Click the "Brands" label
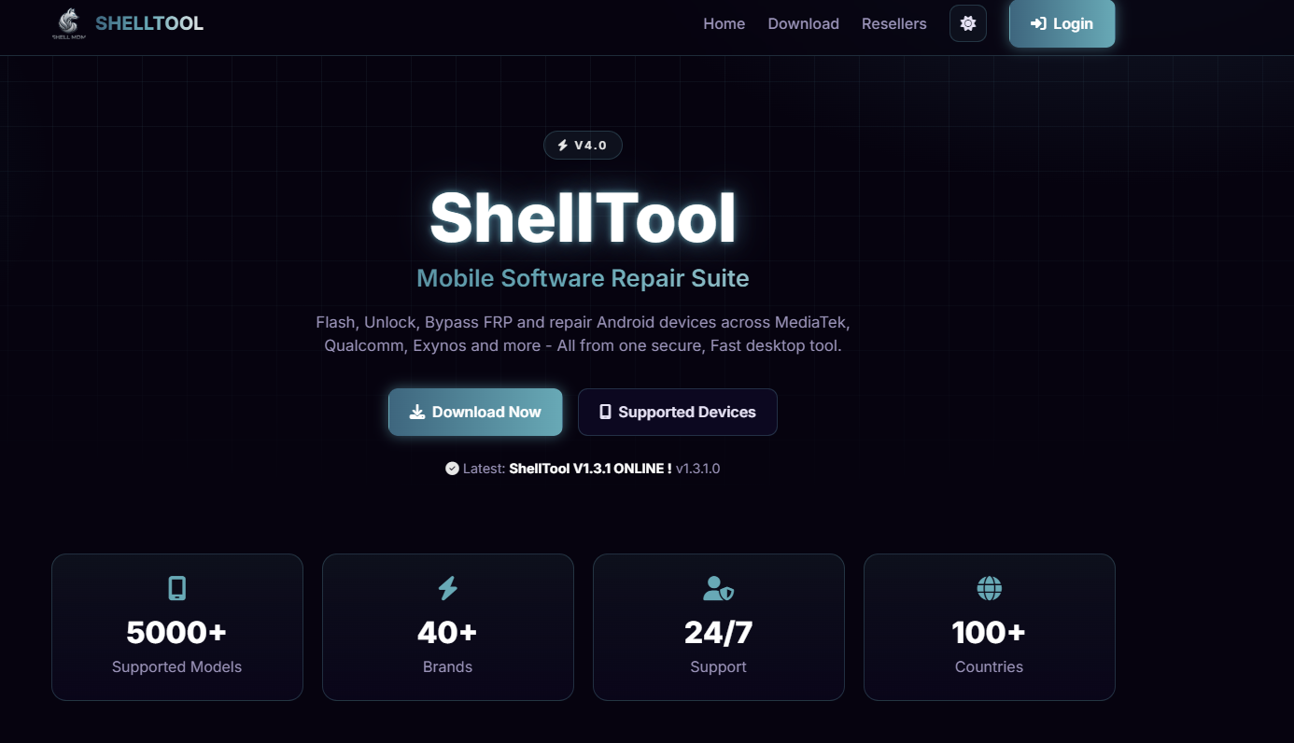Image resolution: width=1294 pixels, height=743 pixels. (x=447, y=666)
